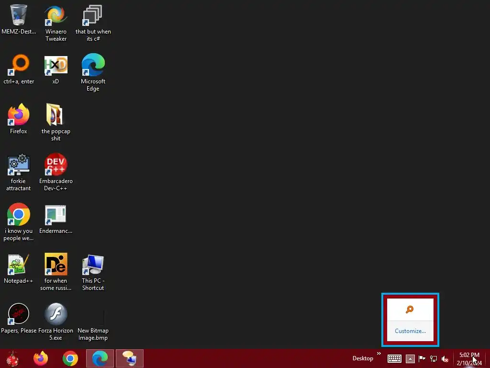This screenshot has height=368, width=490.
Task: Open the Customize... link in tray popup
Action: [410, 331]
